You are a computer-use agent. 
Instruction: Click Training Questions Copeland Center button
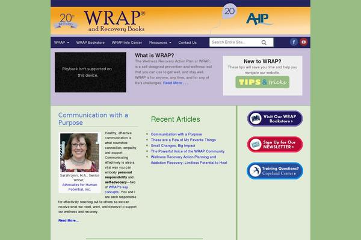(x=275, y=170)
